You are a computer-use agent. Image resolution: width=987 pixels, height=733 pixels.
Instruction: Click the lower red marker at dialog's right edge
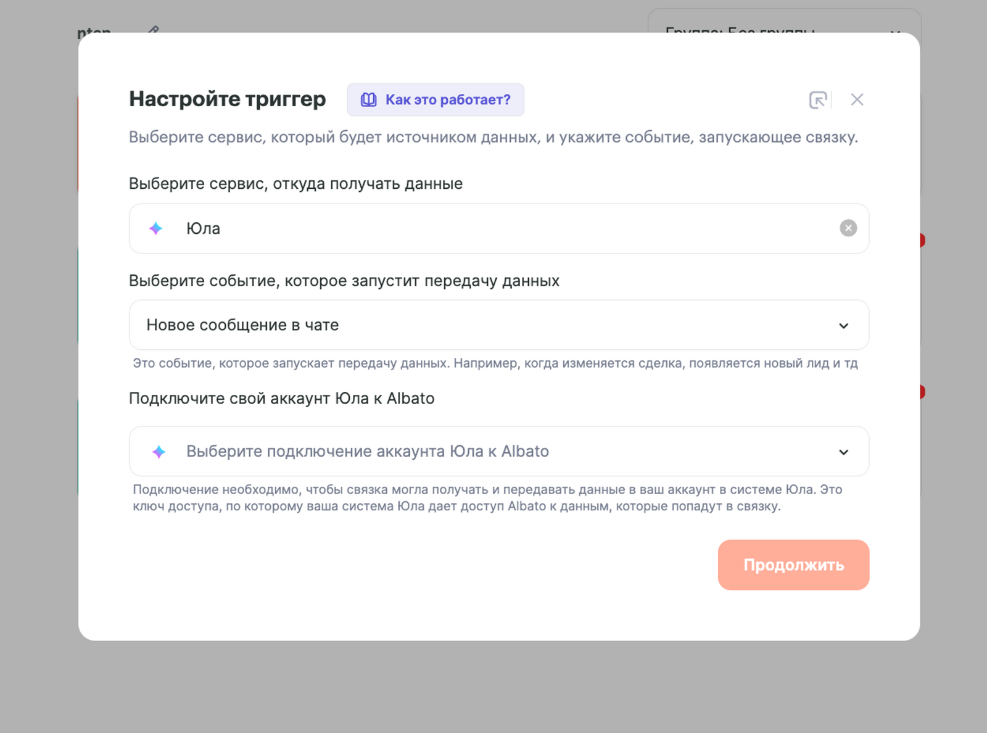tap(922, 392)
